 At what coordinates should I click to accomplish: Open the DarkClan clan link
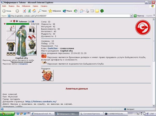click(53, 48)
